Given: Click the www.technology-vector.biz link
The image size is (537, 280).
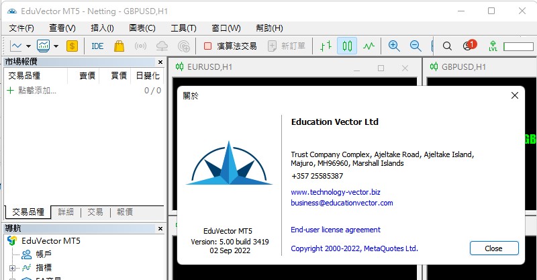Looking at the screenshot, I should [335, 192].
